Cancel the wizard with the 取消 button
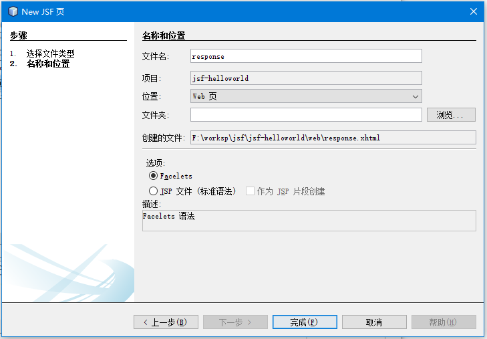This screenshot has height=339, width=487. (374, 322)
